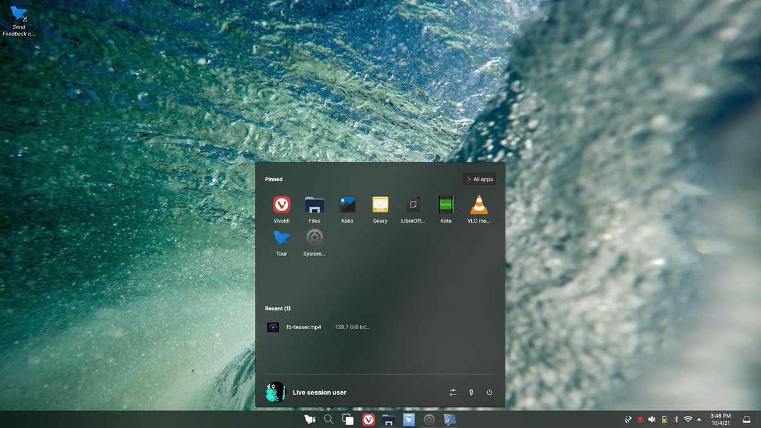Expand hidden system tray icons
Viewport: 761px width, 428px height.
click(x=699, y=419)
